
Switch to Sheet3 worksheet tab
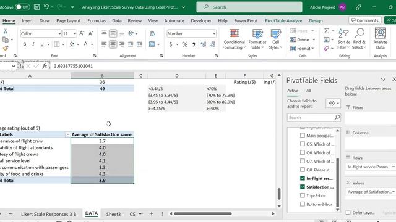pos(113,214)
